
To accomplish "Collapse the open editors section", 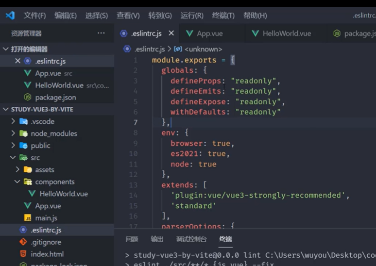I will (x=5, y=49).
